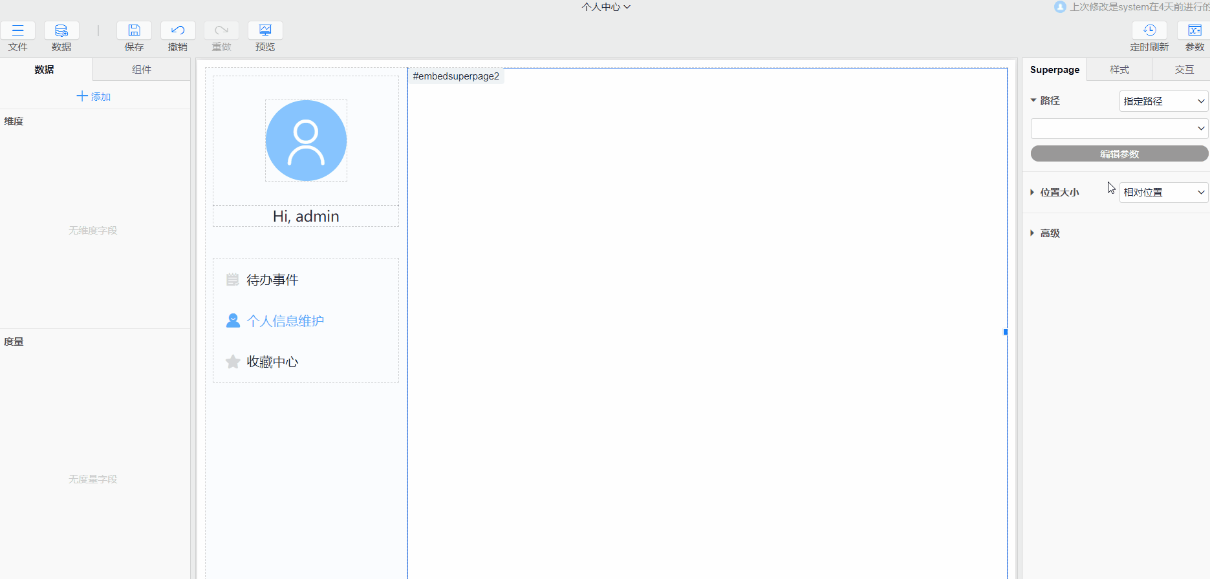Open the 文件 file menu icon
Image resolution: width=1210 pixels, height=579 pixels.
pyautogui.click(x=17, y=30)
